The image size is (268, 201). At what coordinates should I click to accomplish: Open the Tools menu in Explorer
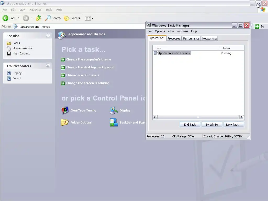tap(49, 10)
